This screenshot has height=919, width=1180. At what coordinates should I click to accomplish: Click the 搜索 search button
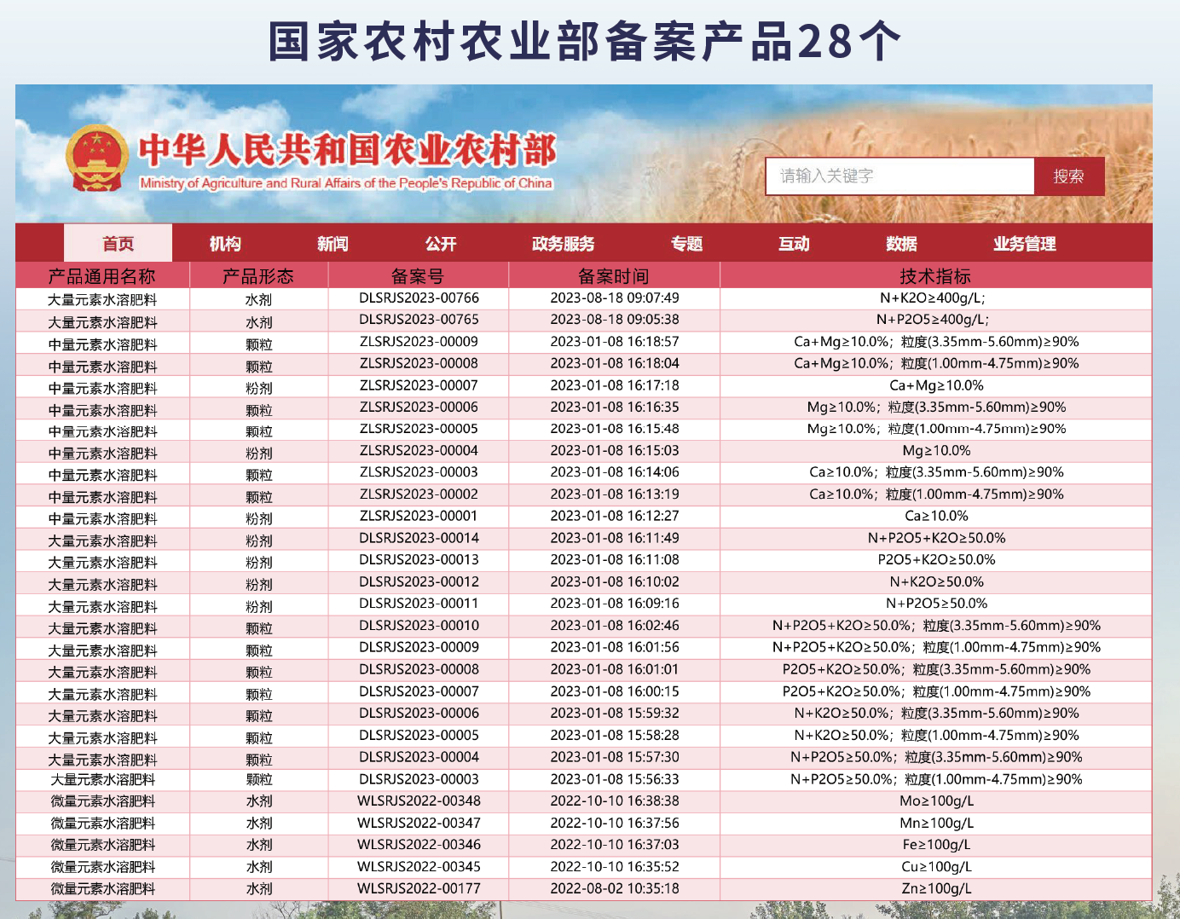point(1069,176)
